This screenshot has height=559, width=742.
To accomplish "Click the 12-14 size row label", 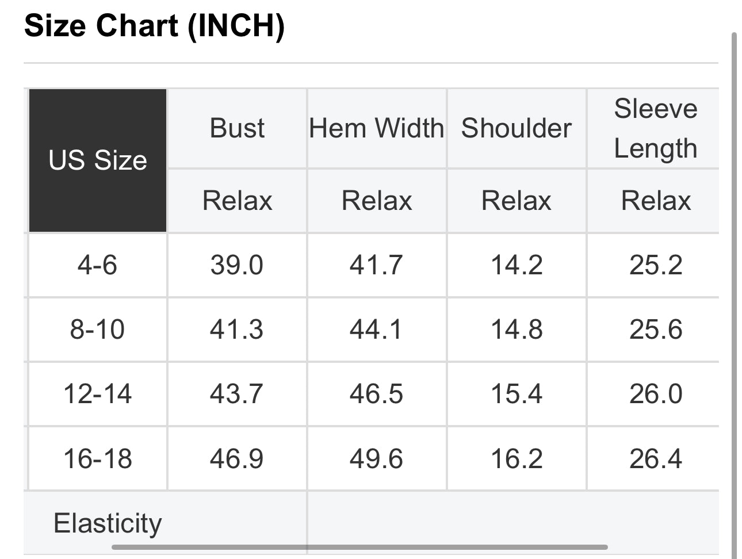I will point(98,394).
